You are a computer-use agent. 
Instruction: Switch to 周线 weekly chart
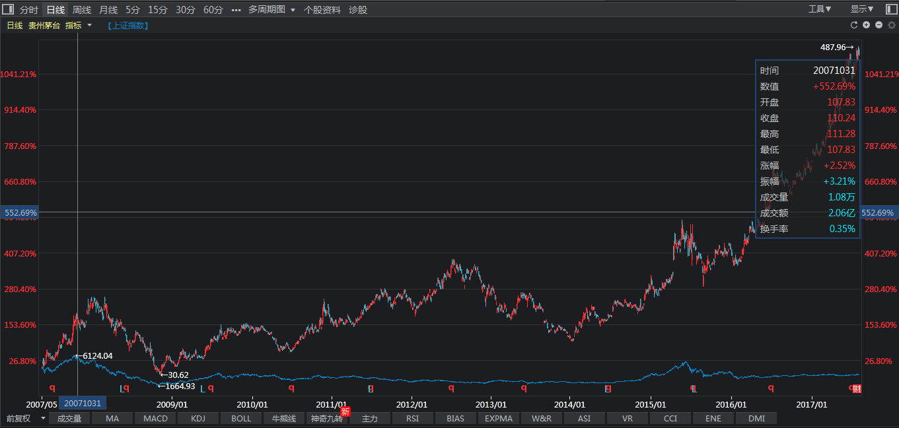[82, 10]
